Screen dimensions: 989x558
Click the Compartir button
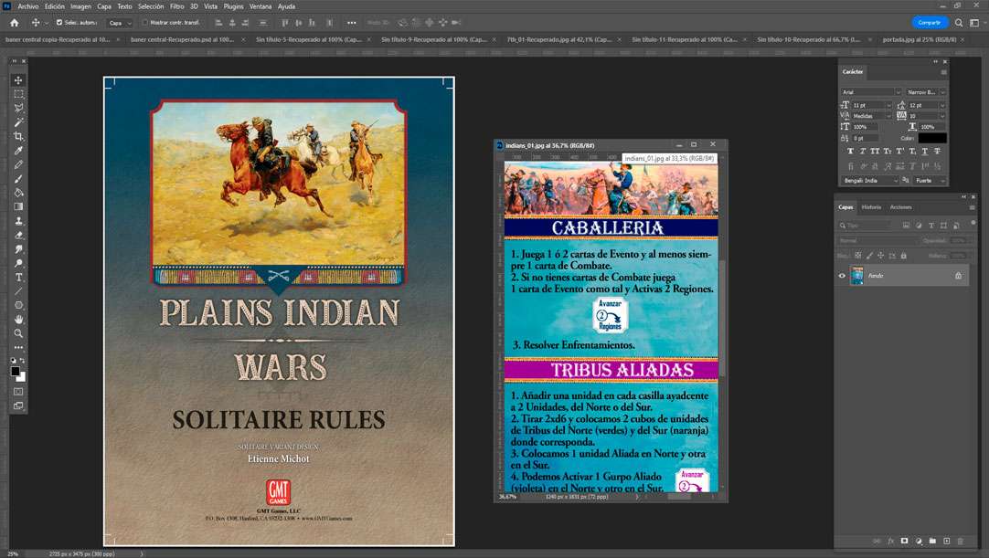(929, 23)
